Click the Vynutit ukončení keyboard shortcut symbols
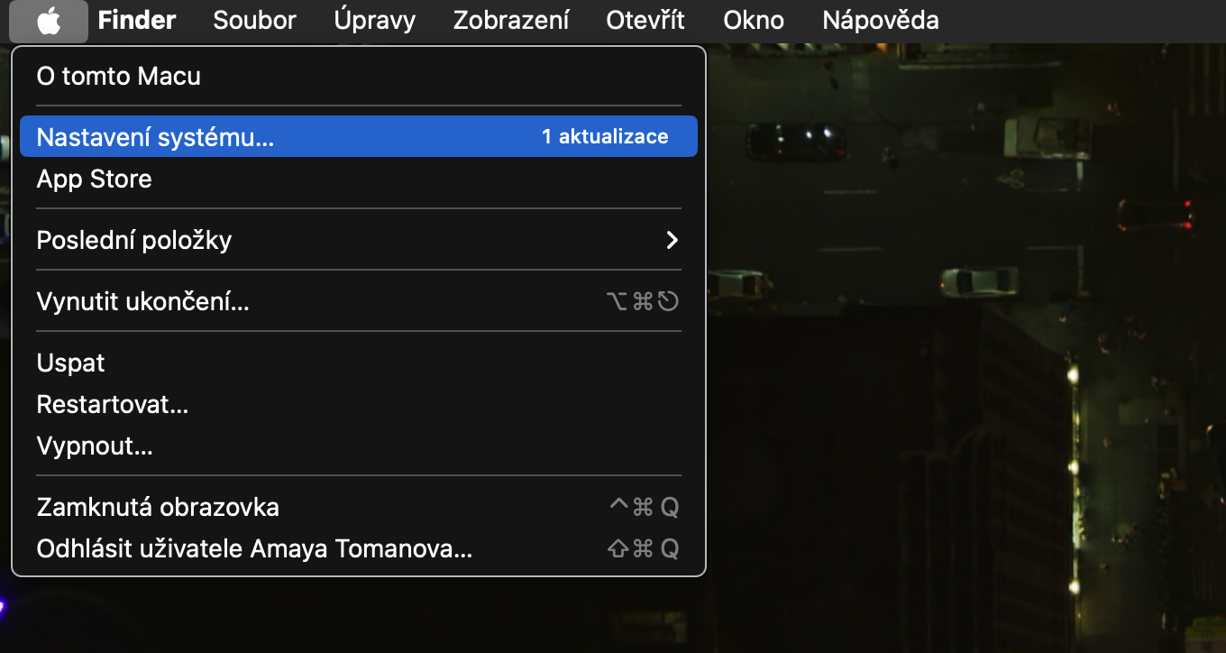 [x=642, y=301]
